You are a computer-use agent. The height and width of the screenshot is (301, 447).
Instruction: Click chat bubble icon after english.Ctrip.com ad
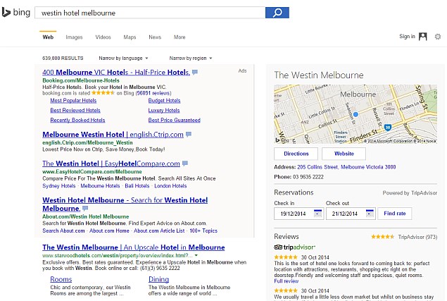[x=189, y=134]
